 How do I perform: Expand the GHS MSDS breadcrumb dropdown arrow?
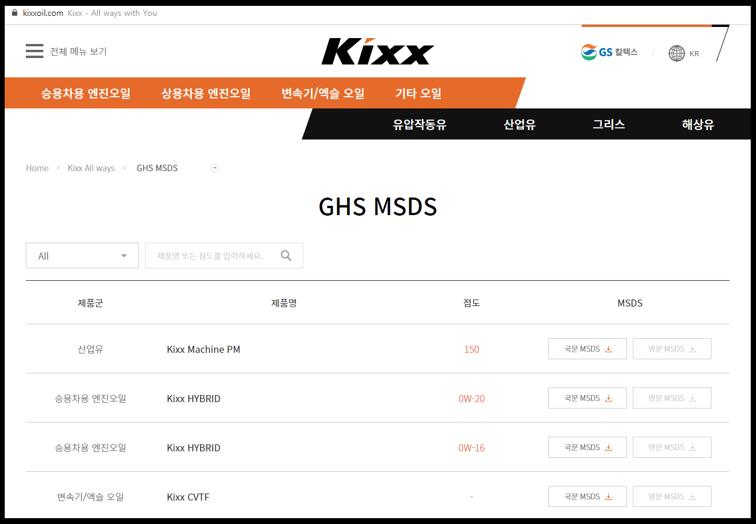(x=215, y=168)
